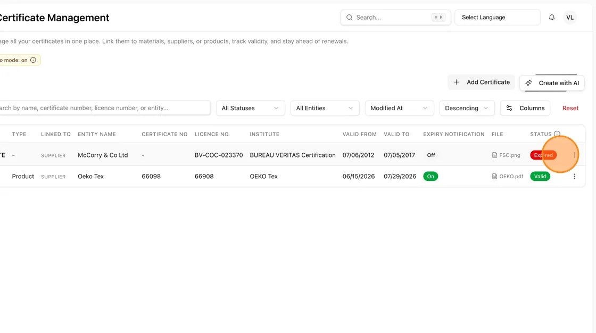Focus the top Search field
Image resolution: width=596 pixels, height=333 pixels.
(x=395, y=18)
